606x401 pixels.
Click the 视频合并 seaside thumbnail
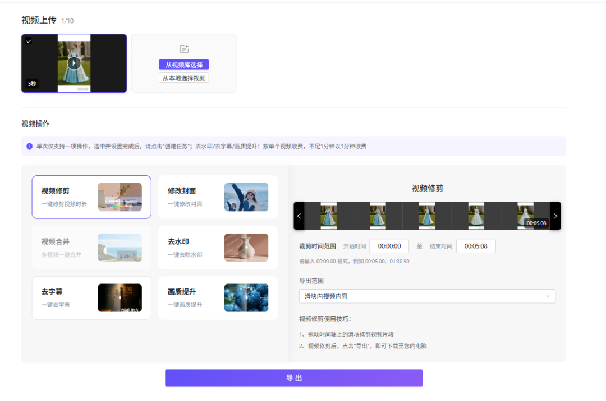[x=120, y=248]
